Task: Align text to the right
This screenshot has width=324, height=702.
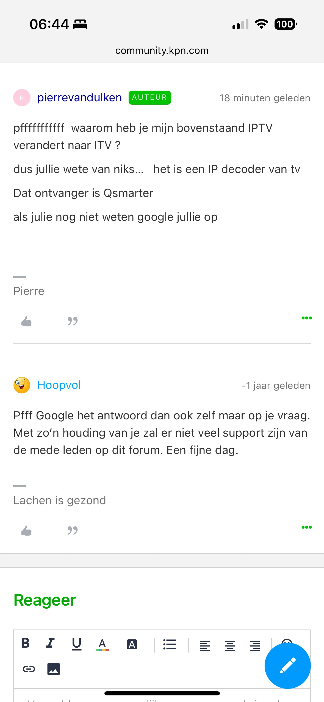Action: click(x=254, y=645)
